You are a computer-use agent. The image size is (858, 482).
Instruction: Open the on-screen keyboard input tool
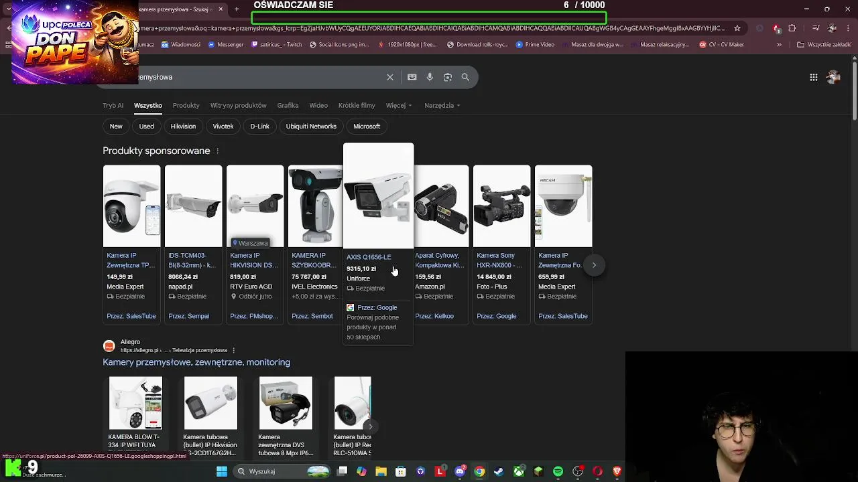coord(412,77)
